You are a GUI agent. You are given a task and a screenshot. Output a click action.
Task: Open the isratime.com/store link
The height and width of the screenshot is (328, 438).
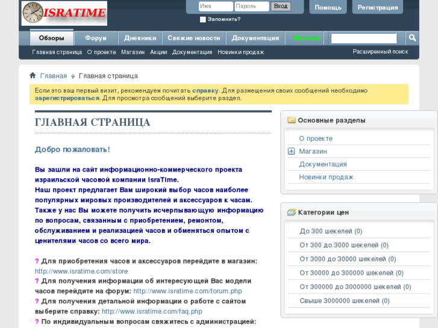81,271
